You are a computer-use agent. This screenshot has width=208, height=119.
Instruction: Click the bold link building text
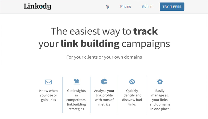90,44
